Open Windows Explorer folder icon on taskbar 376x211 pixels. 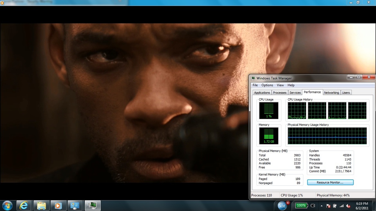(x=41, y=206)
